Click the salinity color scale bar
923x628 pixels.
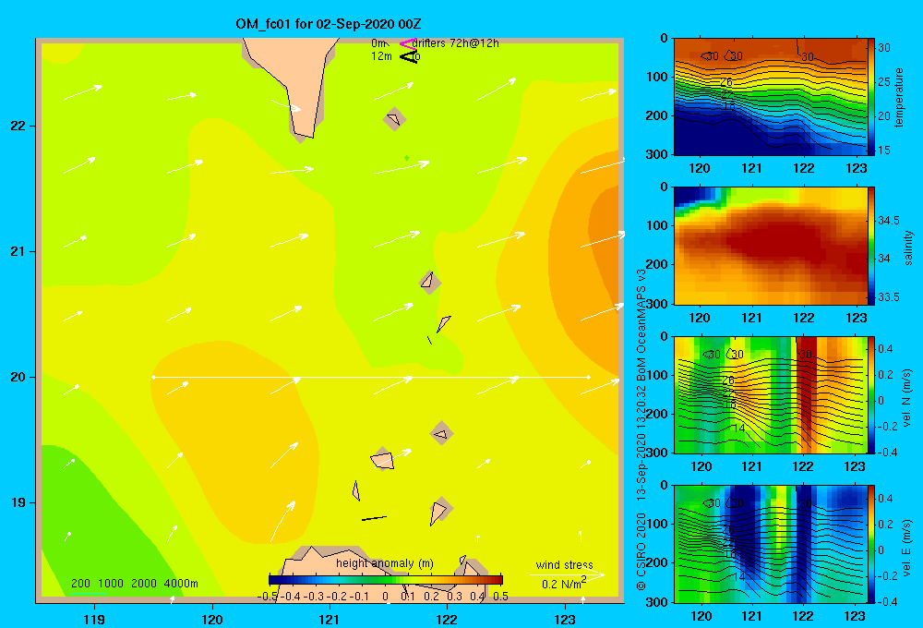(x=870, y=246)
